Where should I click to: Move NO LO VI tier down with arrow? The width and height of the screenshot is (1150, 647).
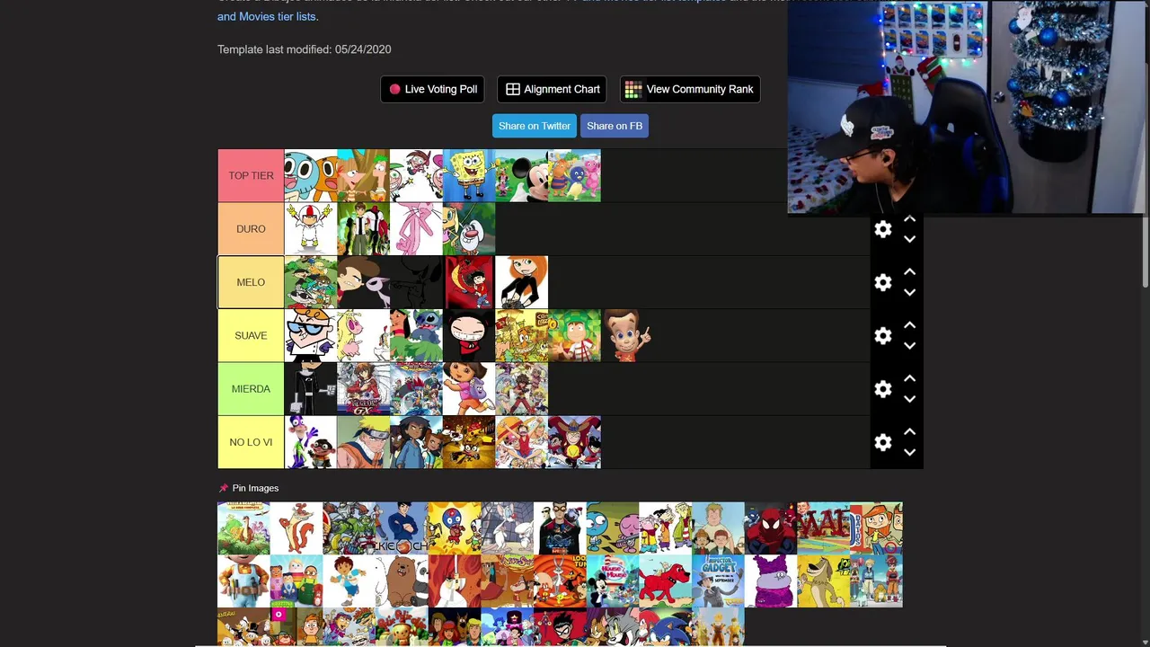(909, 452)
